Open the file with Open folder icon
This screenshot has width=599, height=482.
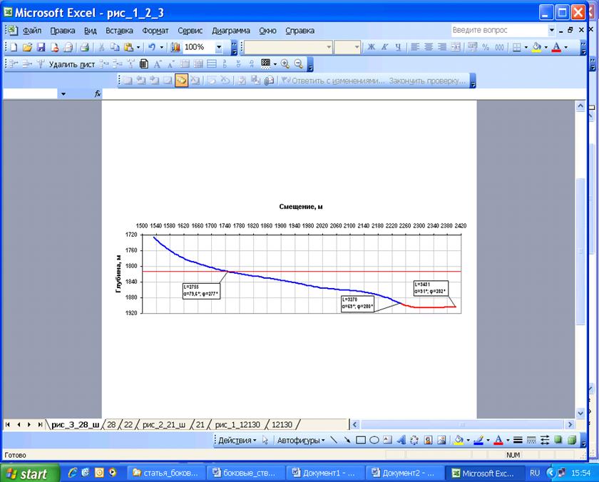click(27, 47)
